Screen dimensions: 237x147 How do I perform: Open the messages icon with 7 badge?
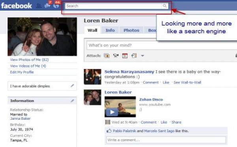click(47, 6)
